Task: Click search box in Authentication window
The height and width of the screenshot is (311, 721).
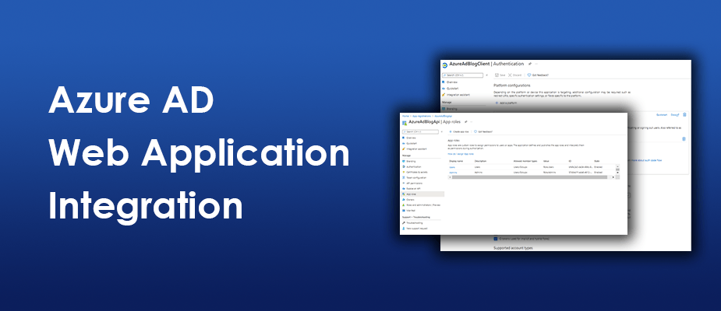Action: pos(462,75)
